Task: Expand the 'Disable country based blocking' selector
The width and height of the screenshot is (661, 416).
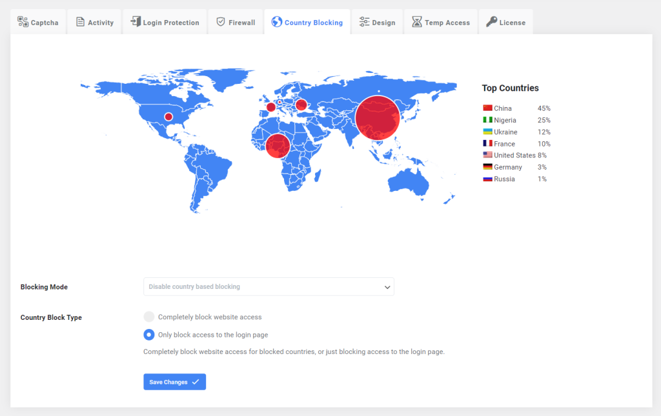Action: [x=269, y=286]
